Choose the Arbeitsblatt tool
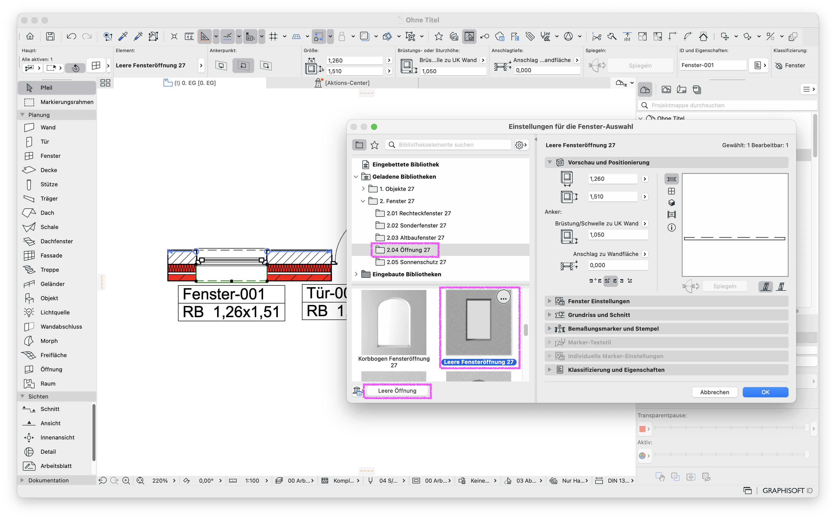This screenshot has height=519, width=836. coord(57,466)
